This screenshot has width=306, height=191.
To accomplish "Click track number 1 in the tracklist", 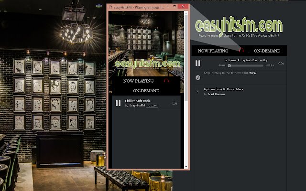I will click(197, 92).
